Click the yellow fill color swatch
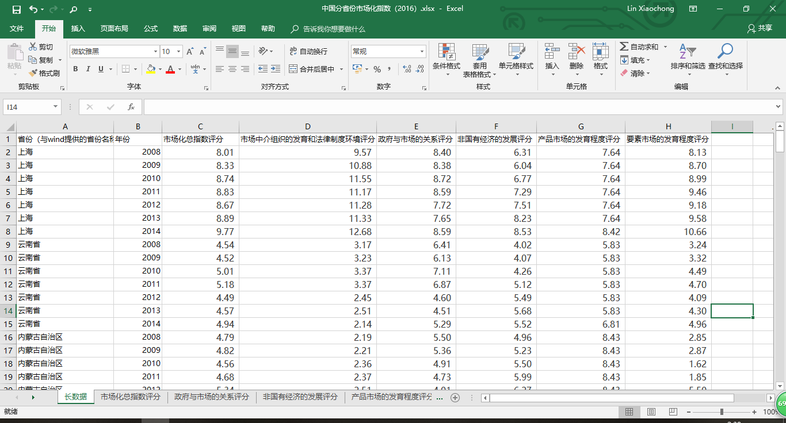786x423 pixels. point(151,69)
